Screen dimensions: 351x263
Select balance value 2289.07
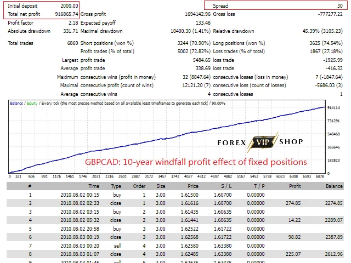(x=334, y=220)
